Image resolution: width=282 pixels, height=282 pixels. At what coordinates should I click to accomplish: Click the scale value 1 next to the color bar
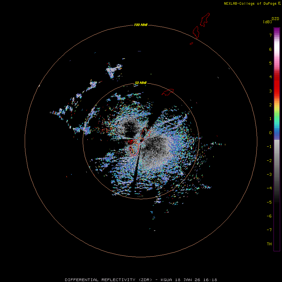point(270,119)
